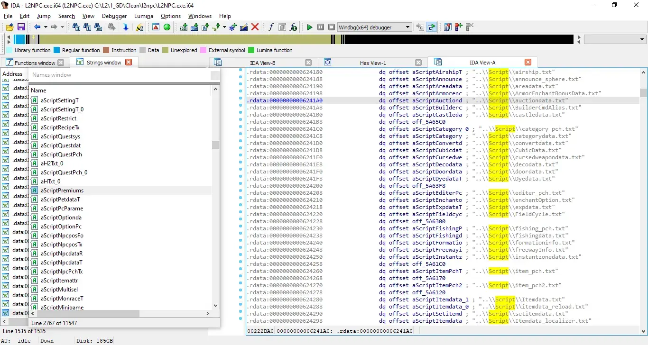
Task: Click the Lumina function color swatch
Action: (x=251, y=50)
